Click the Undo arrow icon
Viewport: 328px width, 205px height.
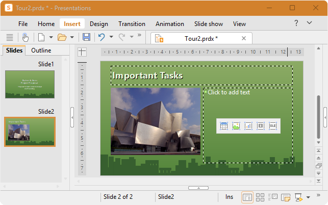[102, 37]
